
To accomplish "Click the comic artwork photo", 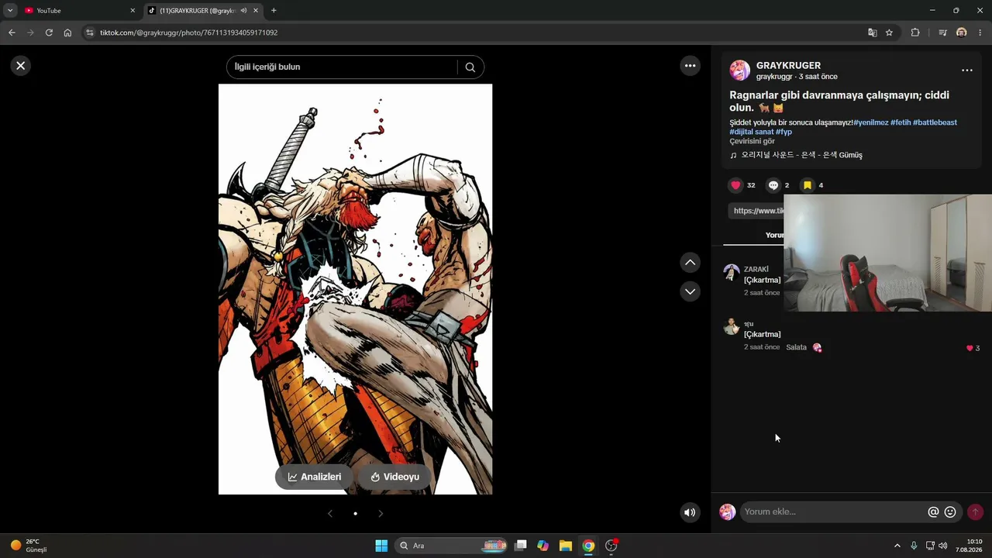I will tap(355, 289).
